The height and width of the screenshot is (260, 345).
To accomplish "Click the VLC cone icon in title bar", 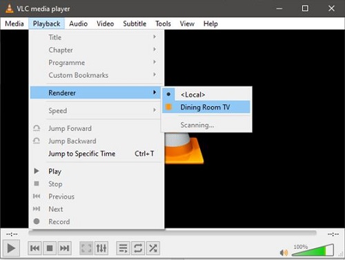I will coord(9,8).
